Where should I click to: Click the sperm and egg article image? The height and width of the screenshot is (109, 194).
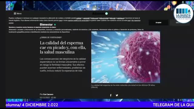tap(125, 57)
